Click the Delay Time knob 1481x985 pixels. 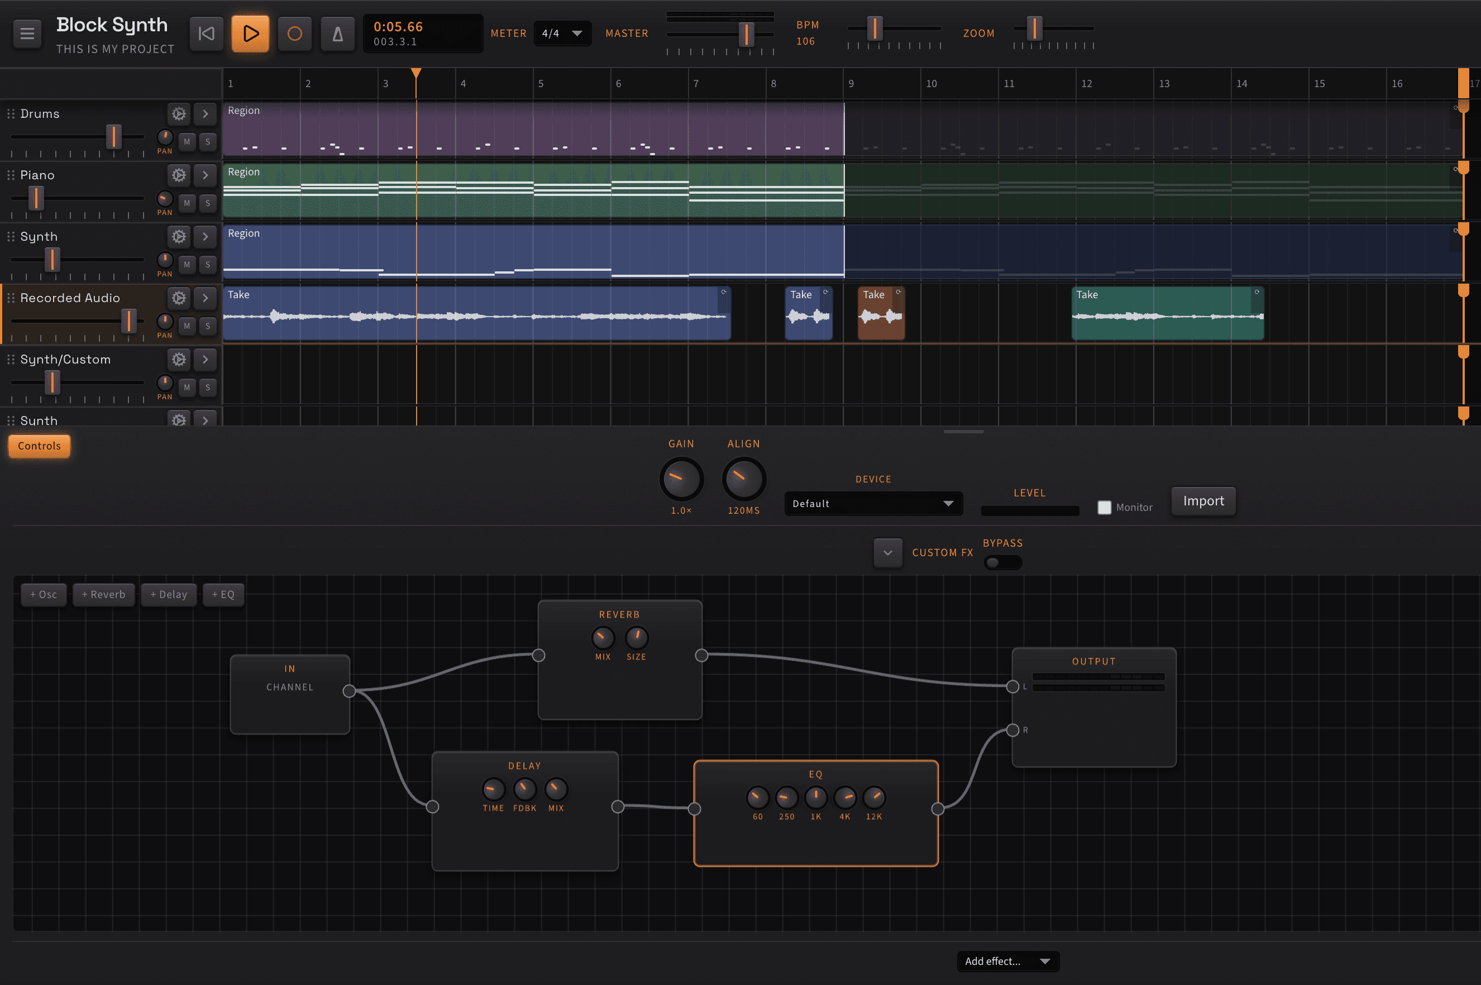click(493, 789)
